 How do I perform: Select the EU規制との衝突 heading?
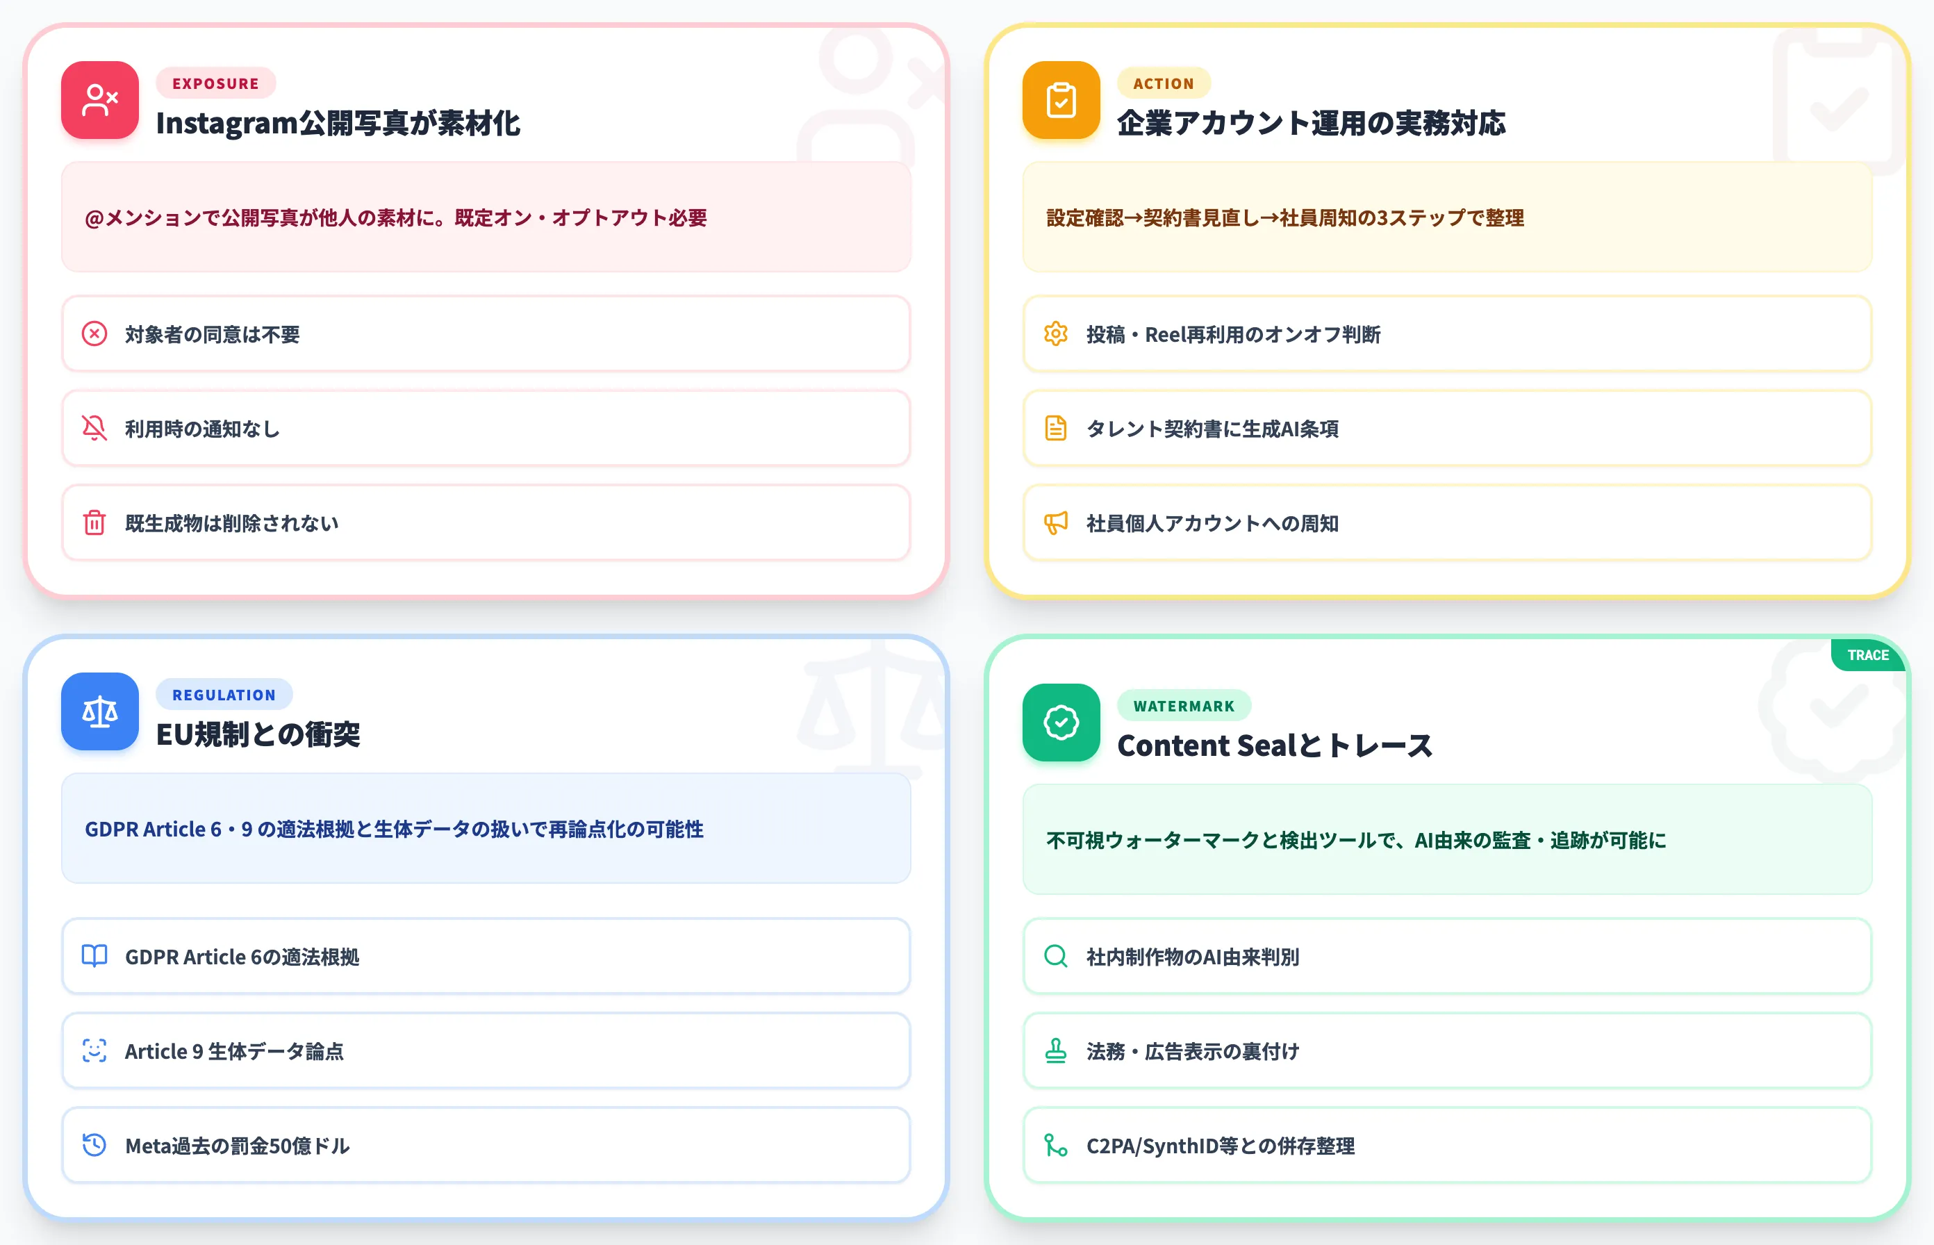(258, 734)
